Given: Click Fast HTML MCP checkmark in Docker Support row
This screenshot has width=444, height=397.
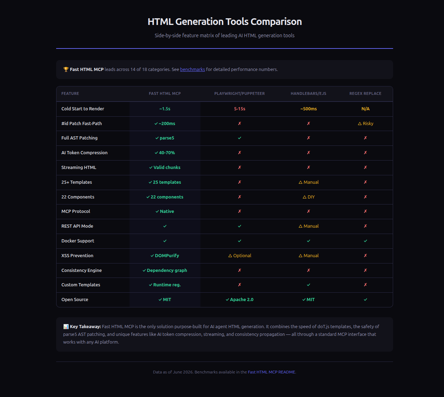Looking at the screenshot, I should 165,241.
